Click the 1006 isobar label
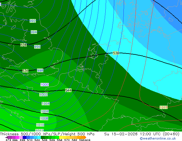182x141 pixels. point(45,111)
